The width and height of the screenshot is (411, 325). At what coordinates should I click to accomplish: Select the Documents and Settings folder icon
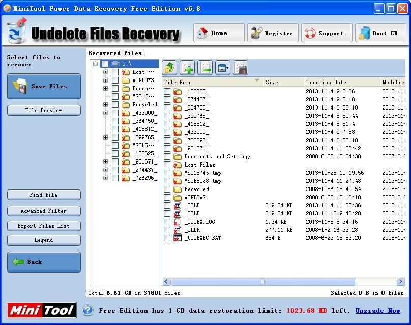pyautogui.click(x=178, y=157)
